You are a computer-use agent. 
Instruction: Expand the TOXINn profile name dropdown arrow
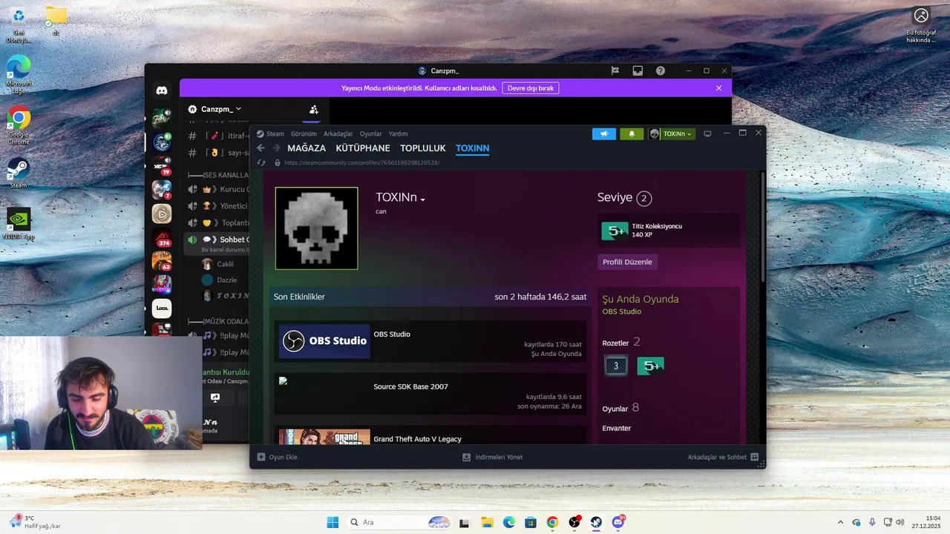pyautogui.click(x=423, y=200)
